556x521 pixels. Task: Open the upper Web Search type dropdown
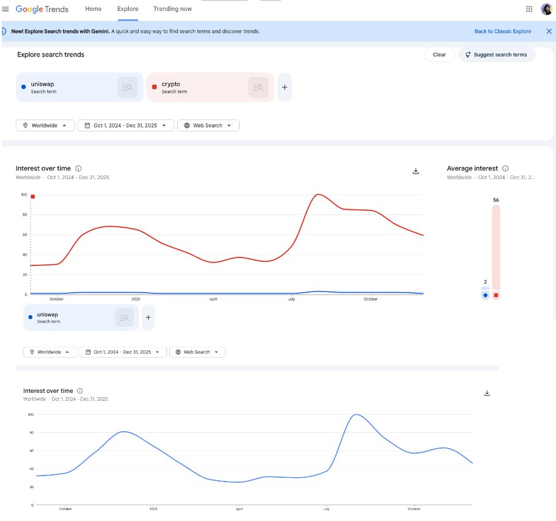pyautogui.click(x=208, y=125)
